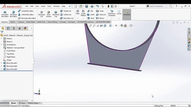Choose Swept Boss/Base feature
Viewport: 191px width, 107px height.
pyautogui.click(x=26, y=11)
